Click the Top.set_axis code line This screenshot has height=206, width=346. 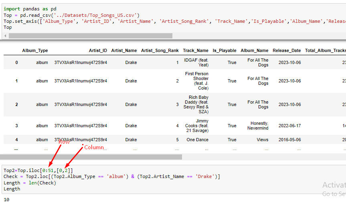(x=175, y=21)
